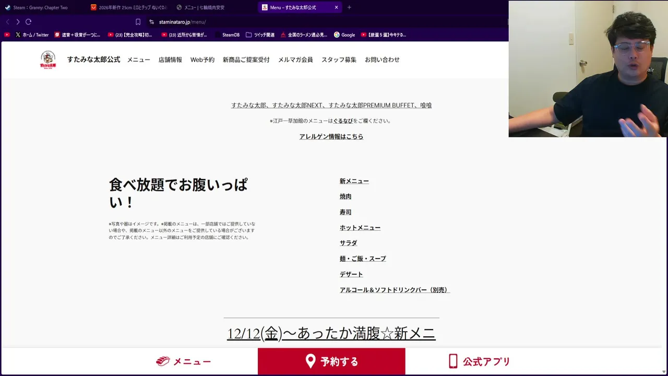Open スタッフ募集 in the navigation
The height and width of the screenshot is (376, 668).
[339, 60]
